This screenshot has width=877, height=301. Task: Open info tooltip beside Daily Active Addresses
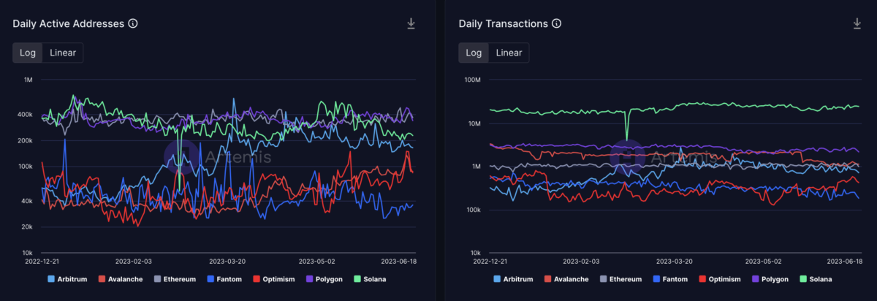133,23
